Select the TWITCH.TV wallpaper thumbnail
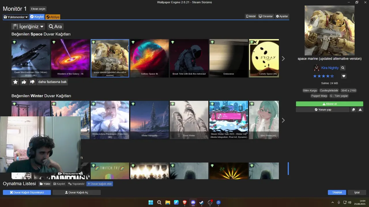Viewport: 369px width, 207px height. pos(110,171)
